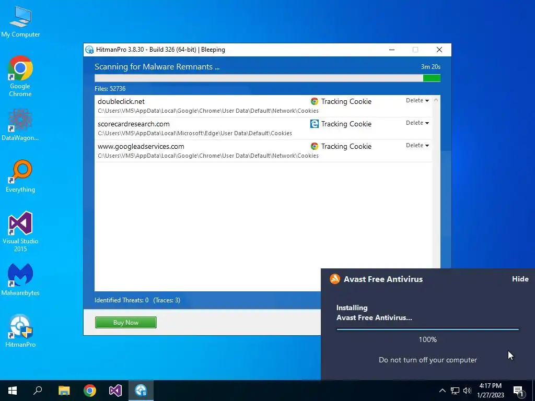The width and height of the screenshot is (535, 401).
Task: Minimize the HitmanPro window
Action: coord(392,50)
